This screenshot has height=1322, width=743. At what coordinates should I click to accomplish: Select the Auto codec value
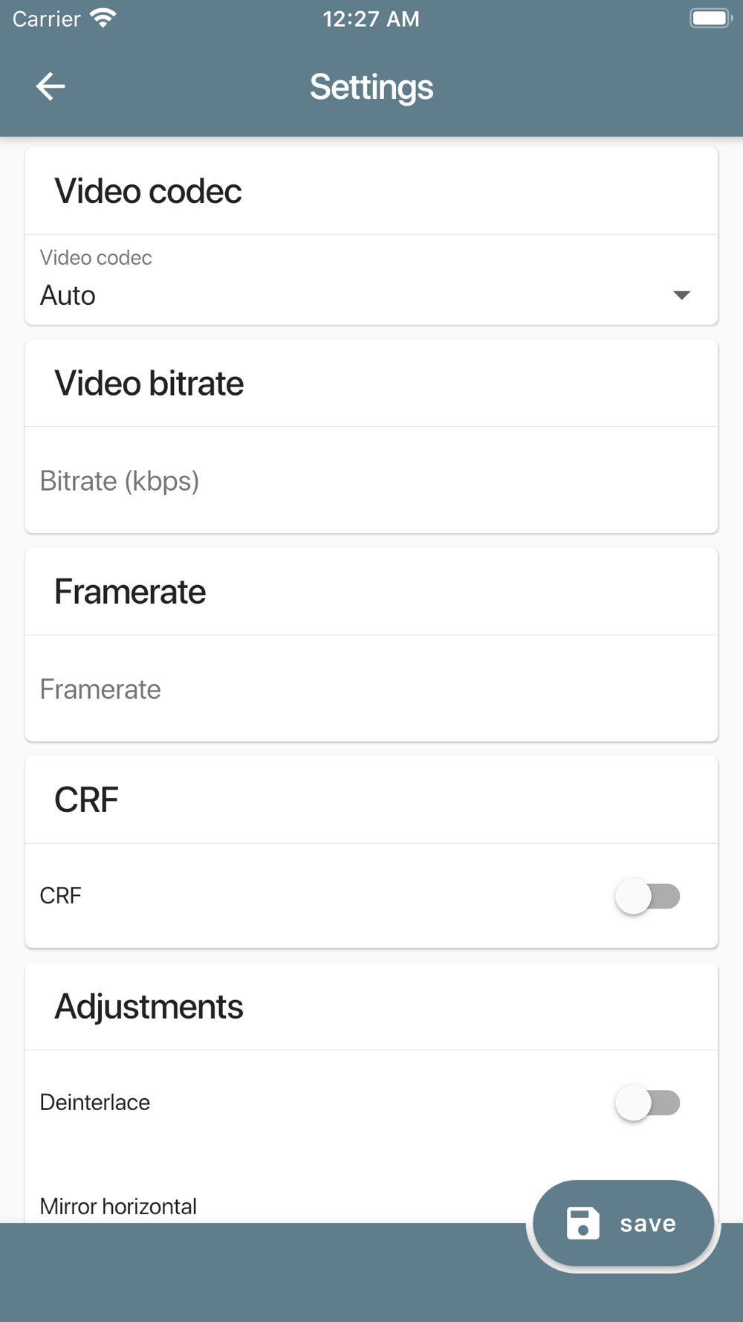[68, 295]
